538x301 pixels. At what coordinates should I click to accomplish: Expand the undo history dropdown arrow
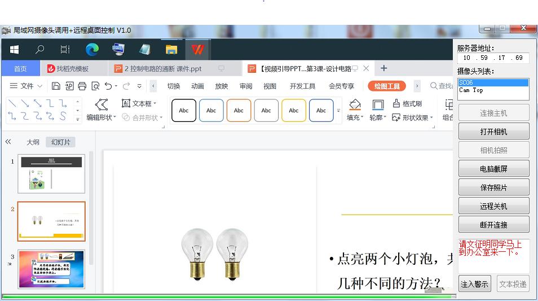pyautogui.click(x=116, y=86)
